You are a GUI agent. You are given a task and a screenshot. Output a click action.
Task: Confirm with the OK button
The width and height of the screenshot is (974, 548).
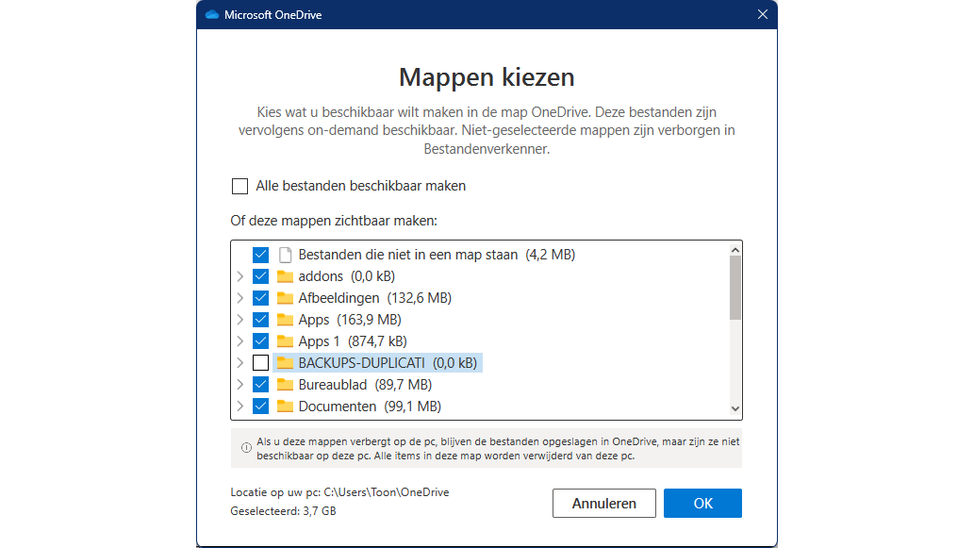[x=702, y=503]
